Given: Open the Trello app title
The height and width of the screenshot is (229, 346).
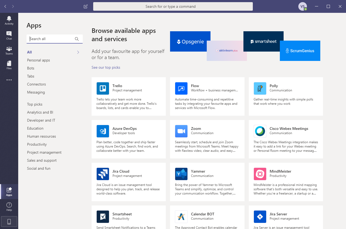Looking at the screenshot, I should pos(117,86).
